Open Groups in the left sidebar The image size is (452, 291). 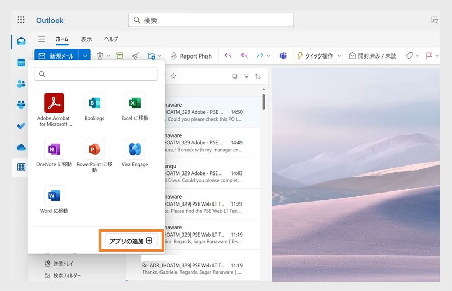pos(21,104)
